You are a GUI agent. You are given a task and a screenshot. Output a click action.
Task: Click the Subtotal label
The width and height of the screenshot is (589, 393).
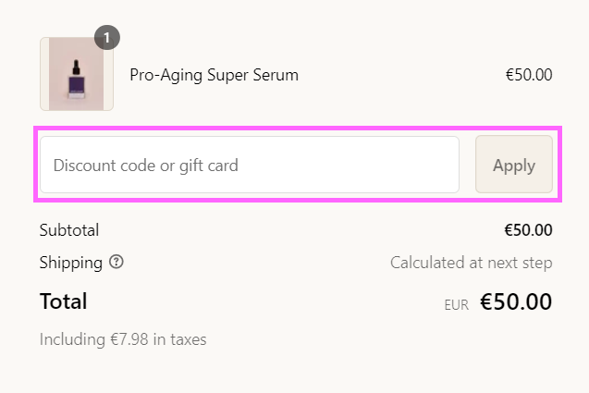[69, 230]
